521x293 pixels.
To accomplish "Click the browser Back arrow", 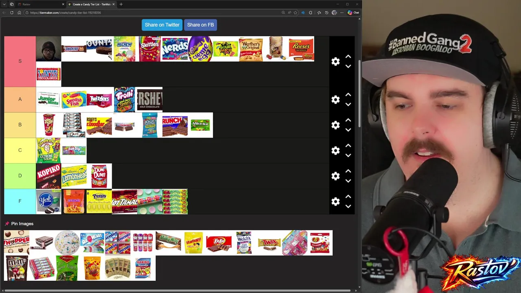I will click(x=4, y=13).
